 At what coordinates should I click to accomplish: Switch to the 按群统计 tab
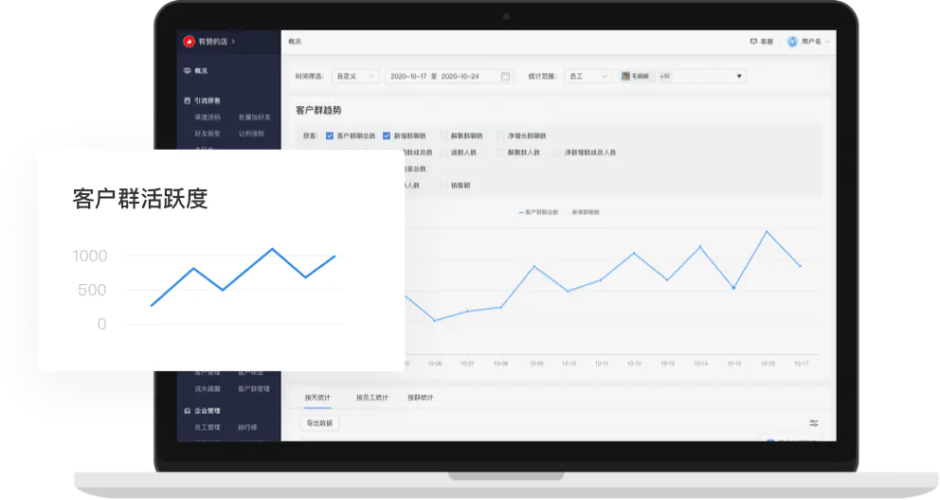pos(420,398)
